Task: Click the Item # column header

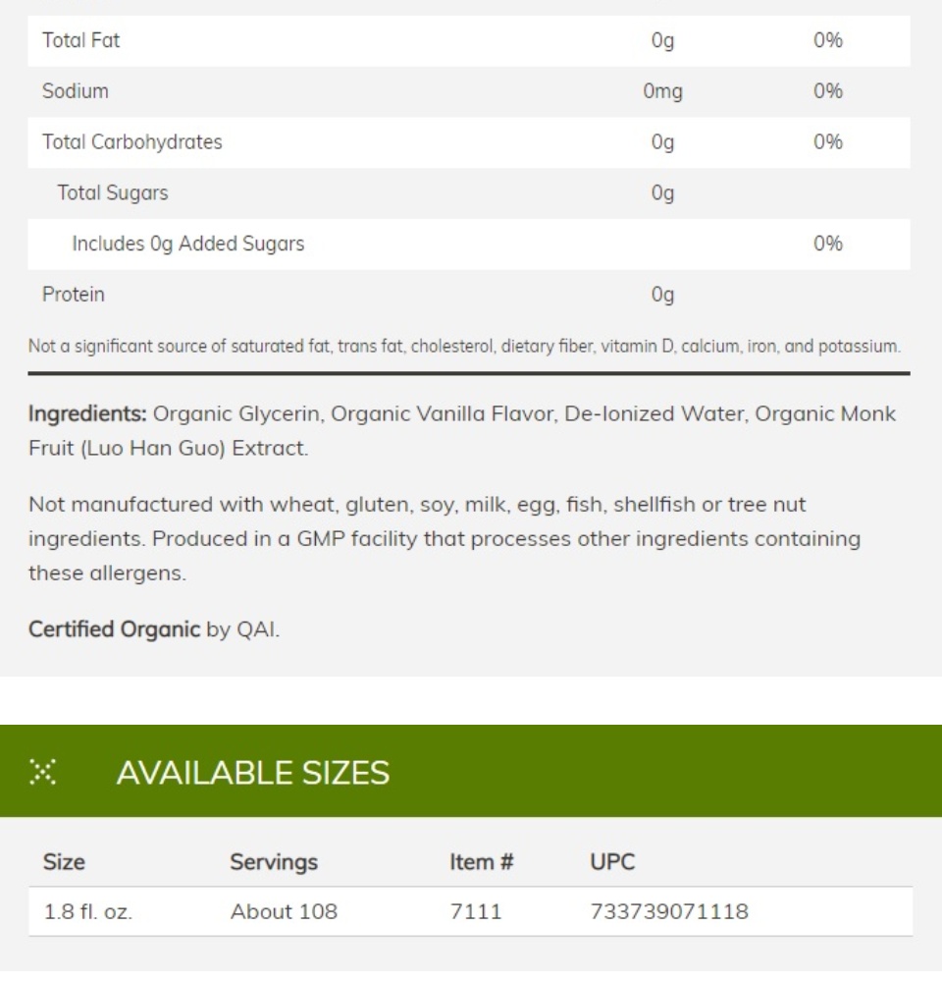Action: [x=482, y=862]
